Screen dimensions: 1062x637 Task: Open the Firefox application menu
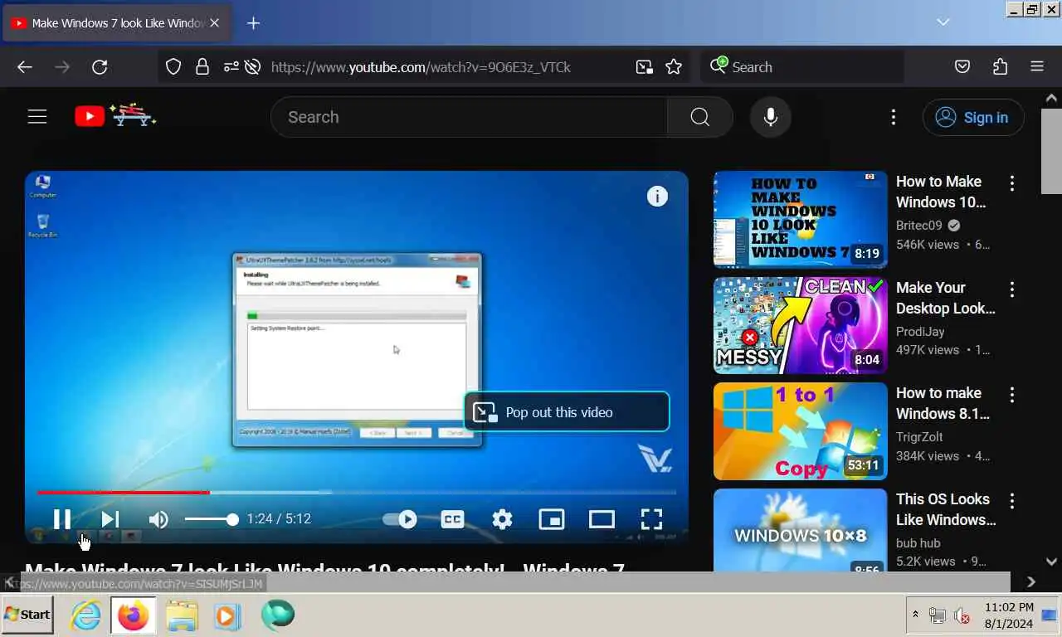[x=1037, y=67]
